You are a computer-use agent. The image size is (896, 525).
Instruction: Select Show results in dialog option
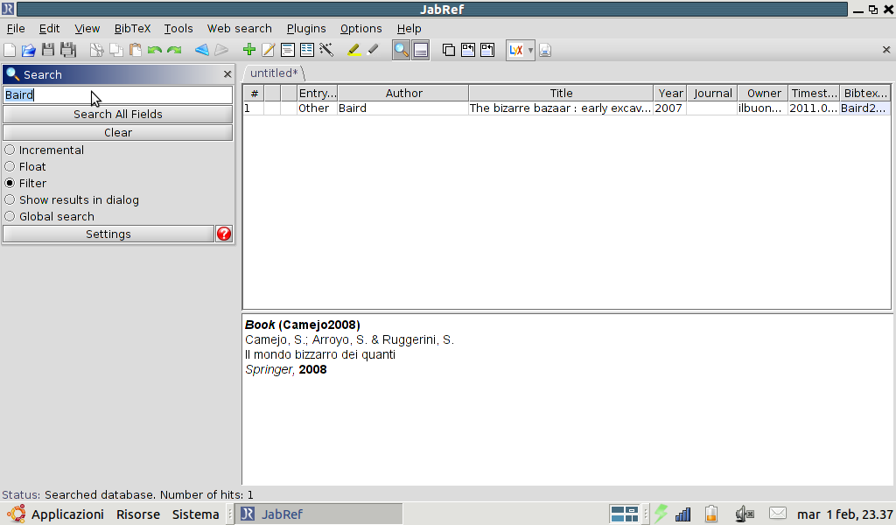(x=72, y=200)
